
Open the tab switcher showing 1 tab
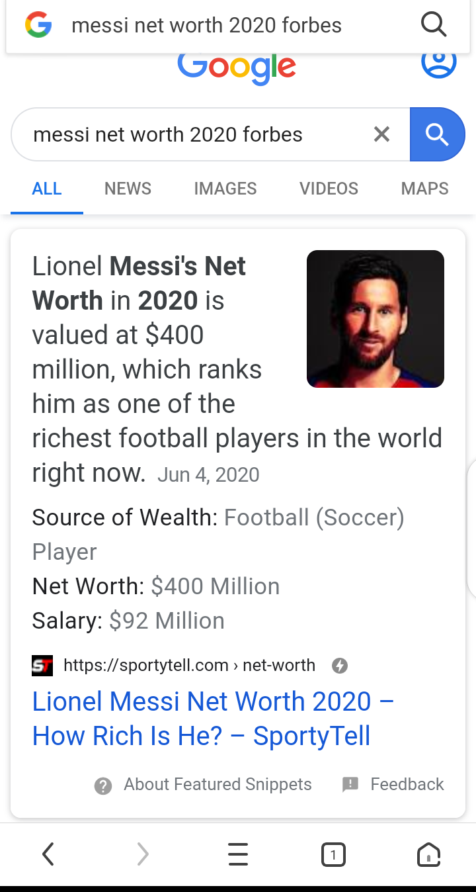coord(333,854)
